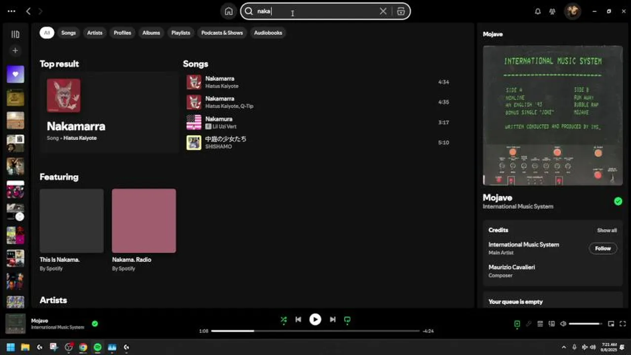Open Windows Start menu

10,347
